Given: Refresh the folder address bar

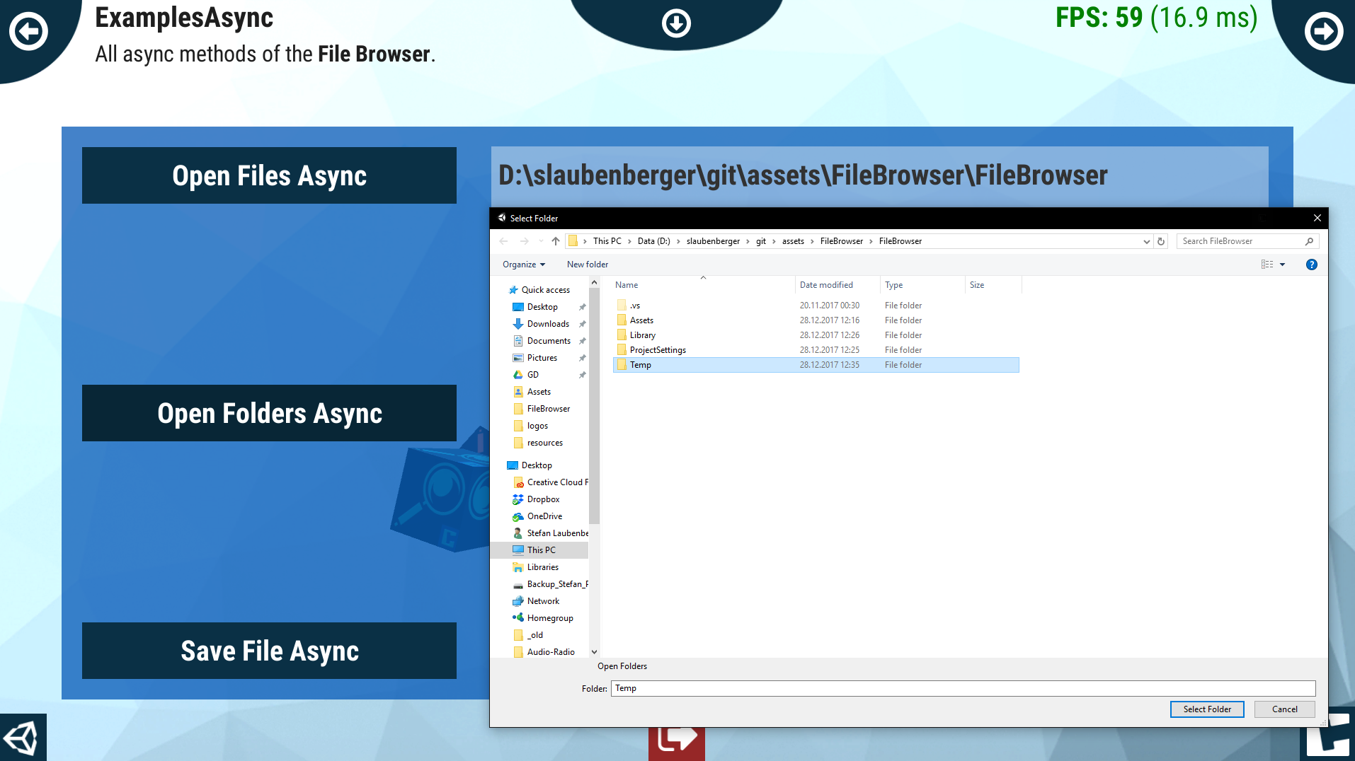Looking at the screenshot, I should pos(1161,241).
